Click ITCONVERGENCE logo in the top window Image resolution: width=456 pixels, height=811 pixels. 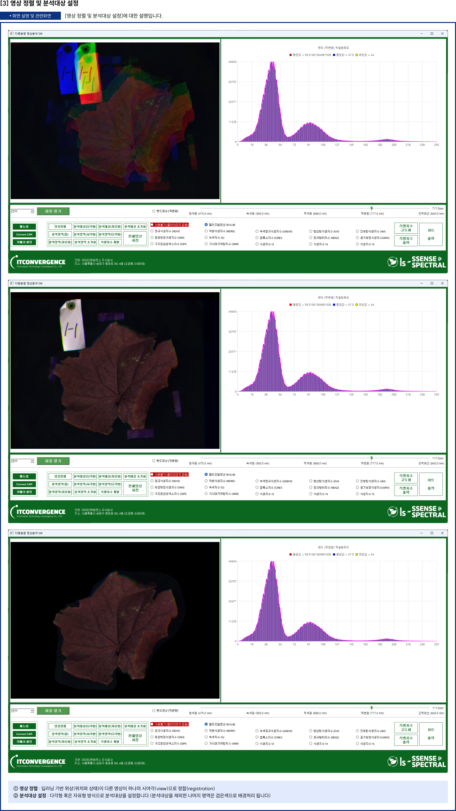pos(38,262)
